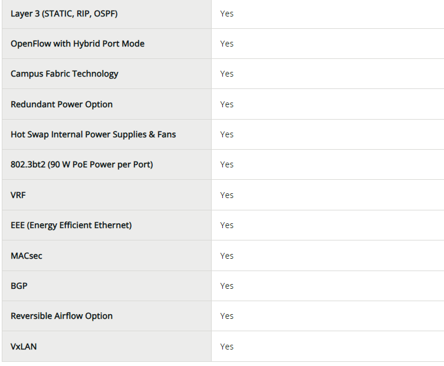Select the "BGP" feature label
Image resolution: width=444 pixels, height=366 pixels.
[19, 286]
